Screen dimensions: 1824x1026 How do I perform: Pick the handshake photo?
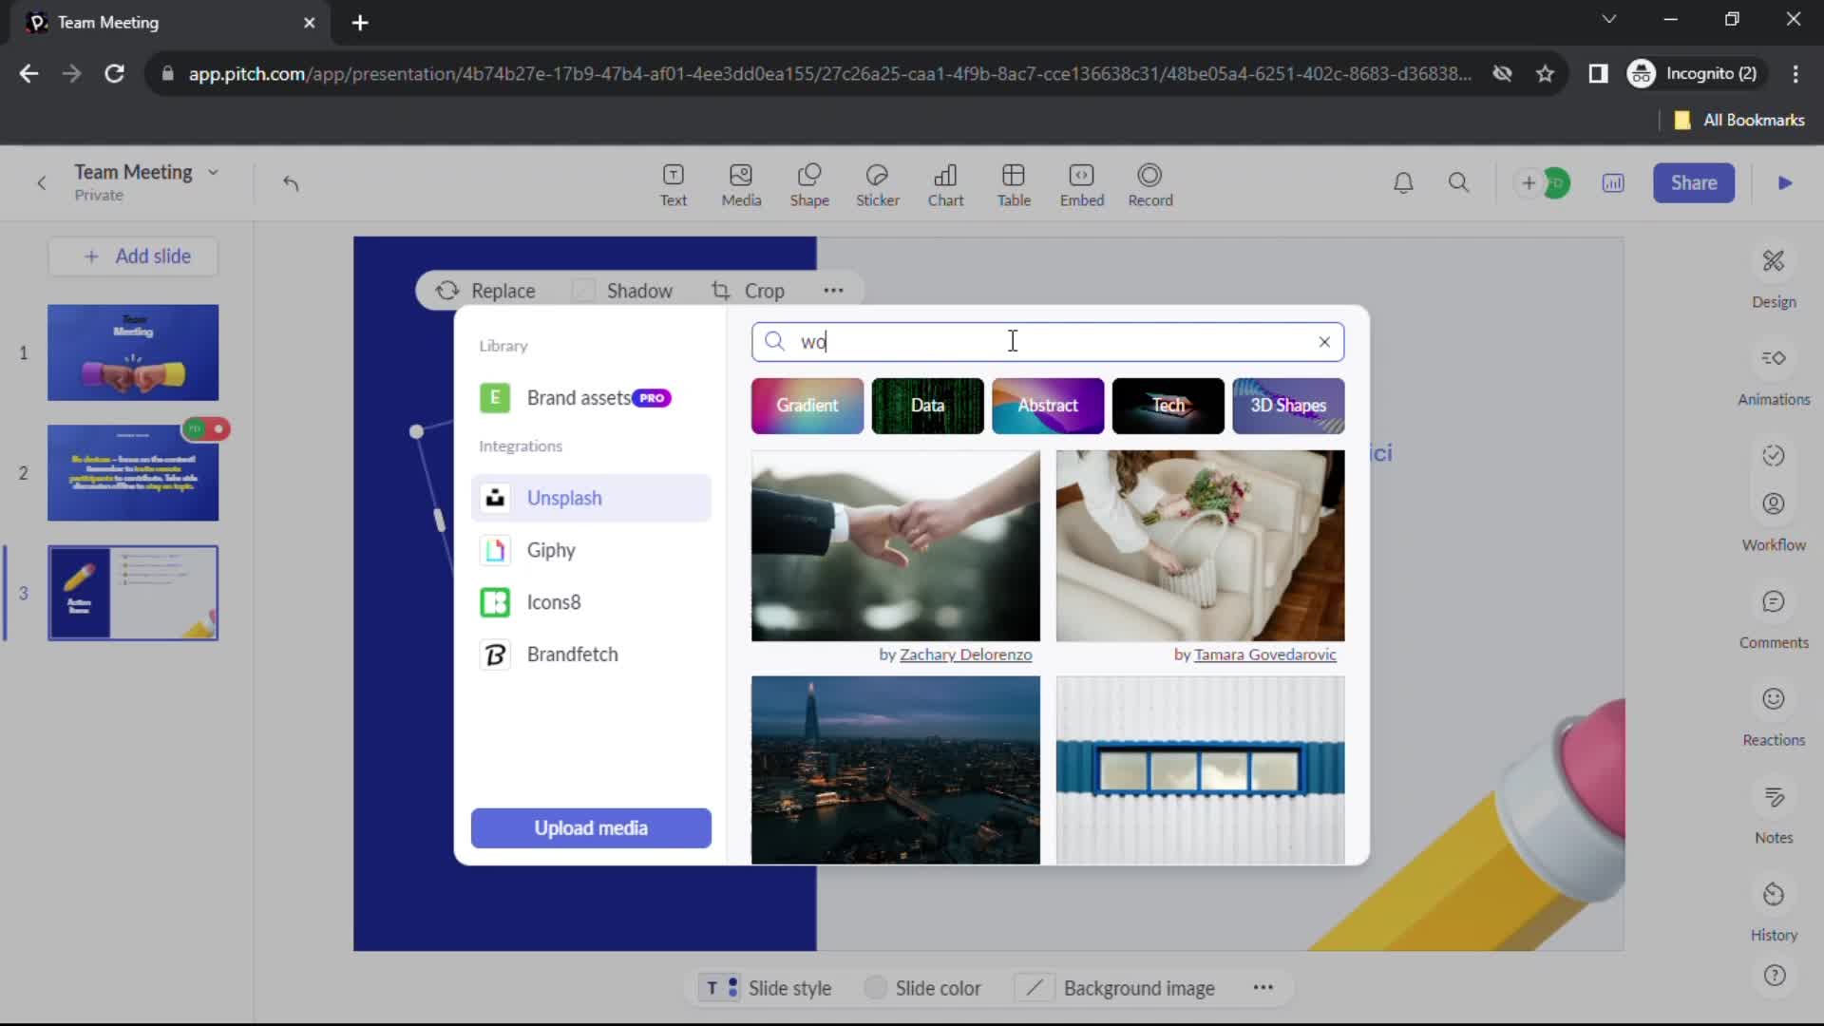(895, 545)
